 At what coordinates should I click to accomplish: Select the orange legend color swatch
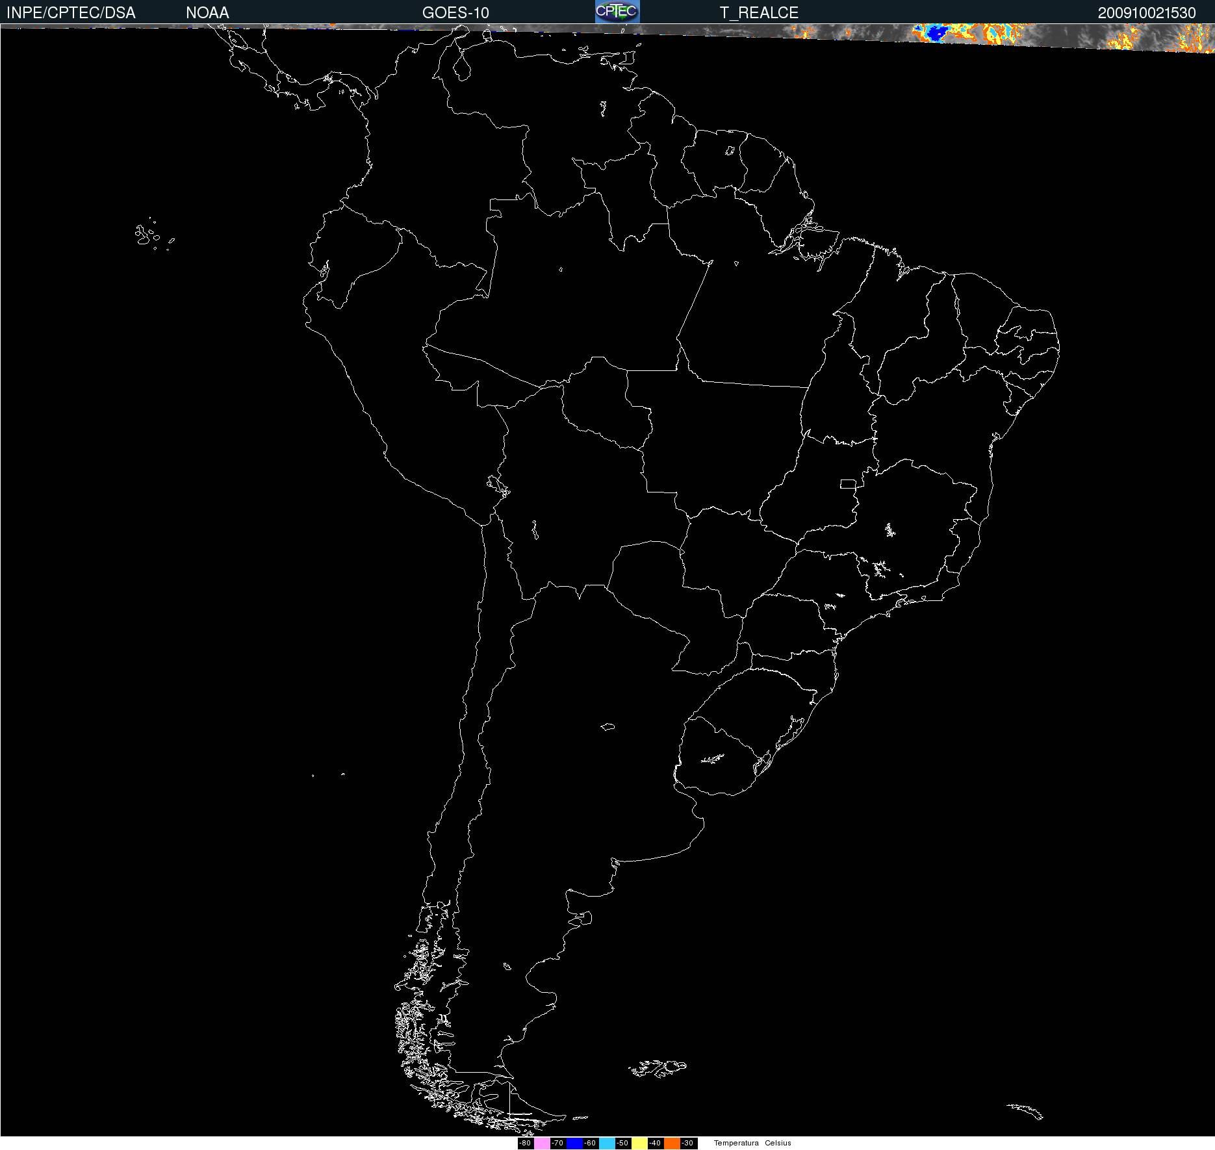click(x=672, y=1143)
